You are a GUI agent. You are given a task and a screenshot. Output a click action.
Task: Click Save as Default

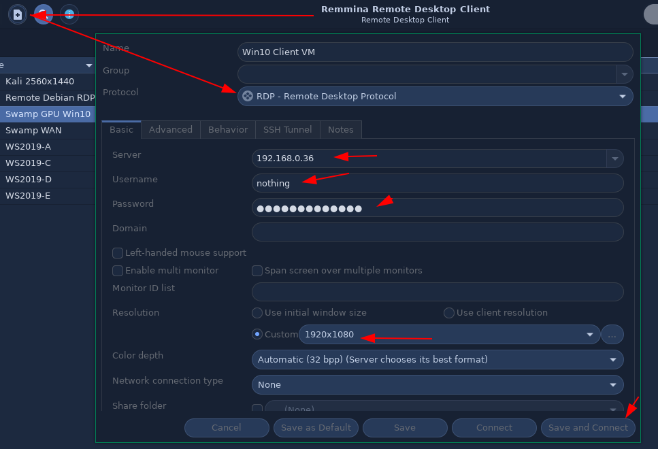(x=316, y=428)
